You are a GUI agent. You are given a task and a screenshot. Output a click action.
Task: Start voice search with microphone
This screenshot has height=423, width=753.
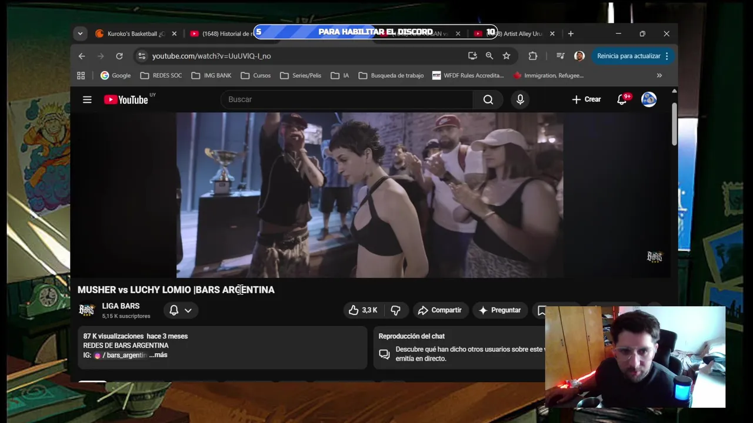pyautogui.click(x=520, y=99)
